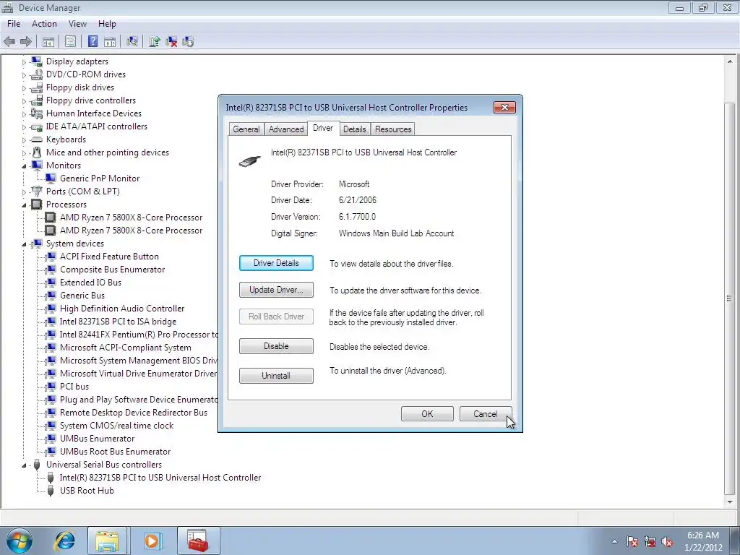Collapse the Processors node
This screenshot has width=740, height=555.
pos(24,205)
